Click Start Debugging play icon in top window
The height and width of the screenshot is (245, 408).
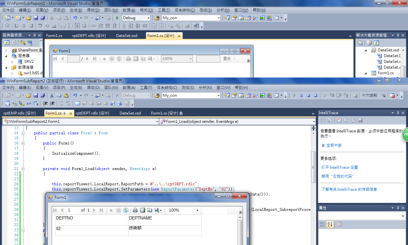pos(117,18)
